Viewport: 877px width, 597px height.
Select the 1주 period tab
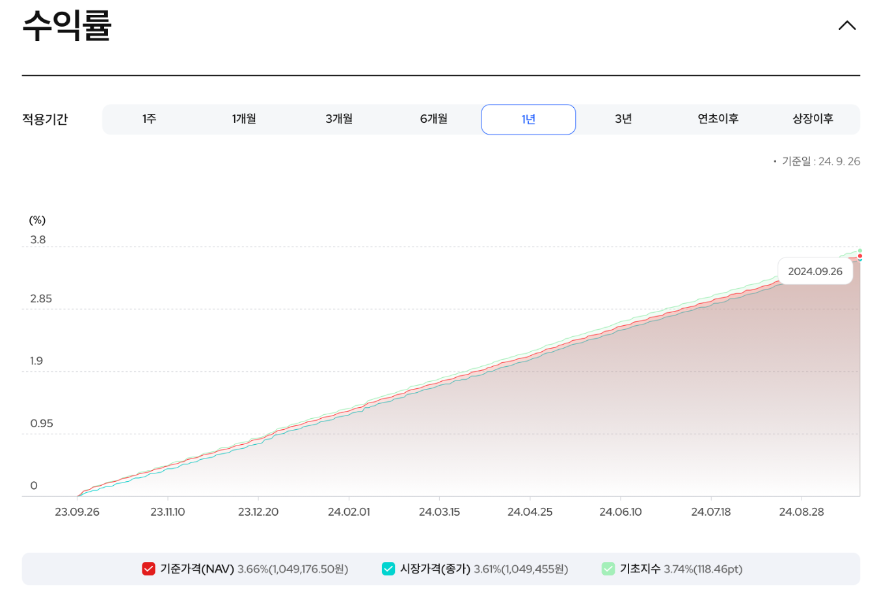150,119
